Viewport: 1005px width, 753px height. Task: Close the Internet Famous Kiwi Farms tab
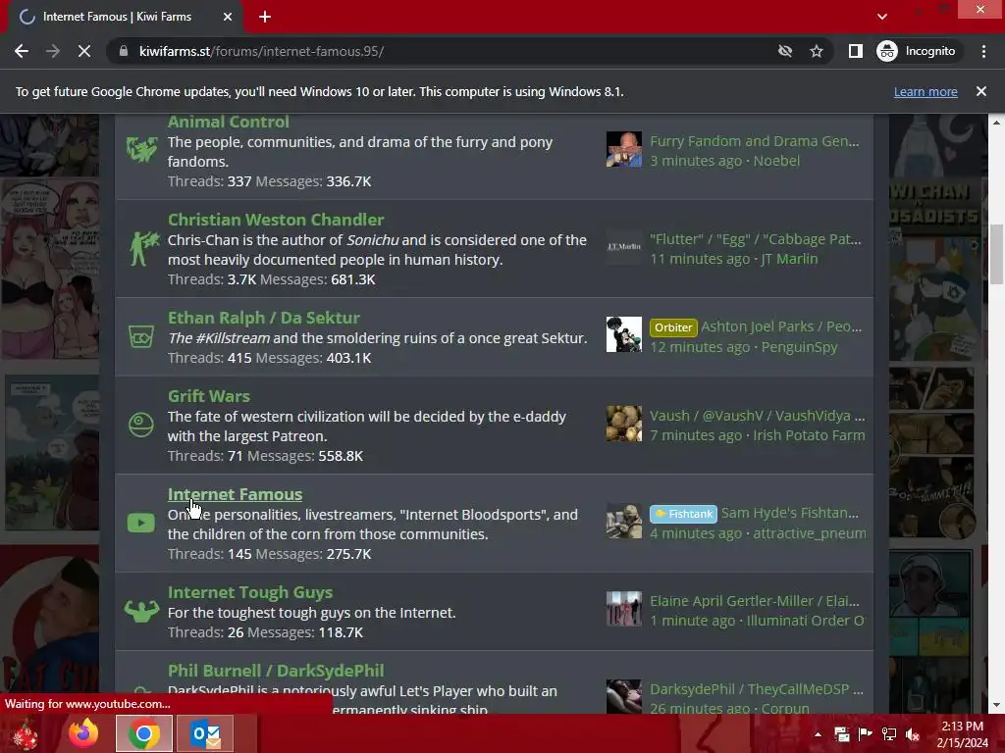[x=228, y=18]
